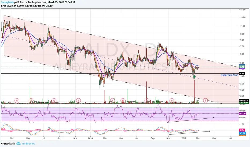Click the 5.10 current price tag
Viewport: 250px width, 147px height.
[242, 67]
